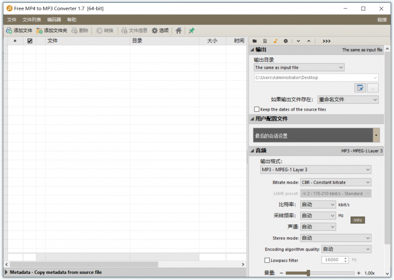Open the 输出格式 MP3 format dropdown
Screen dimensions: 394x280
pos(316,170)
